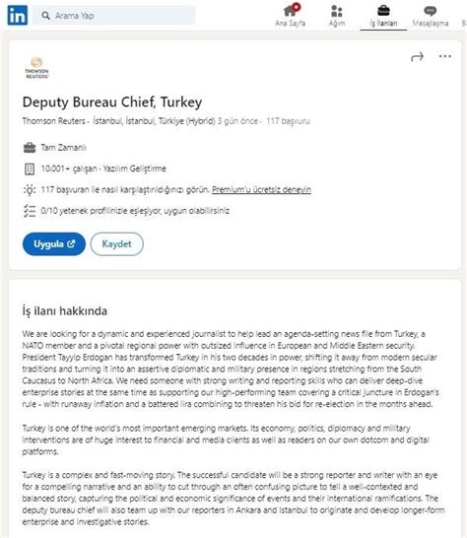Click the skills checklist icon

tap(30, 211)
